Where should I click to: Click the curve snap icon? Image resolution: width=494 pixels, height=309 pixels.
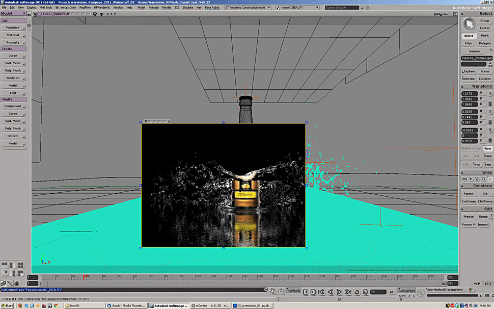point(477,179)
